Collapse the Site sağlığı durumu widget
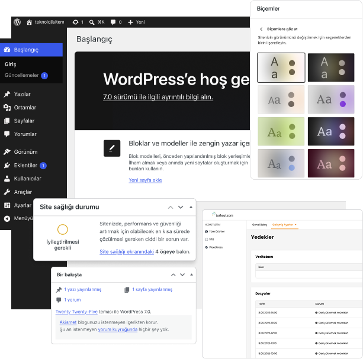 (191, 207)
